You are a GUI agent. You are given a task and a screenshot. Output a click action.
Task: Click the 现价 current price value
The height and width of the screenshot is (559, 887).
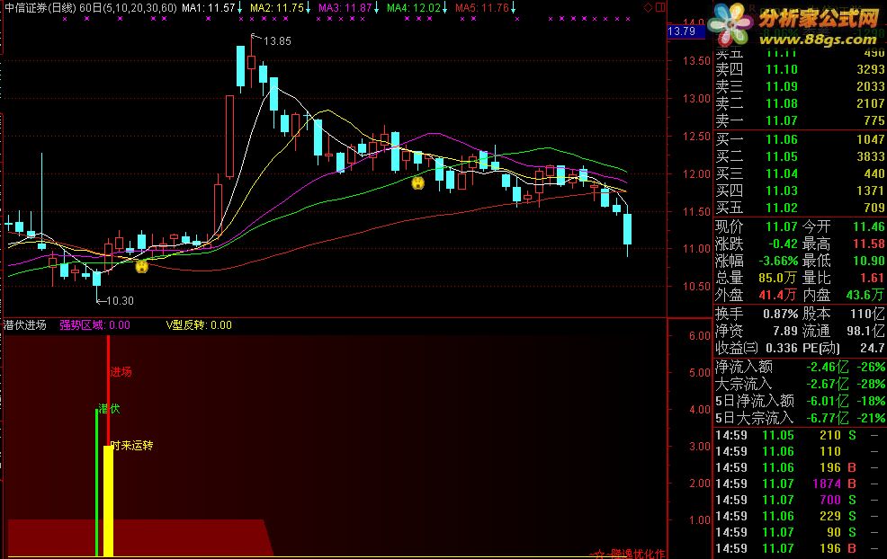781,227
